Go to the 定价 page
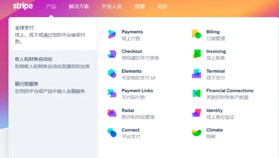279x158 pixels. click(163, 7)
